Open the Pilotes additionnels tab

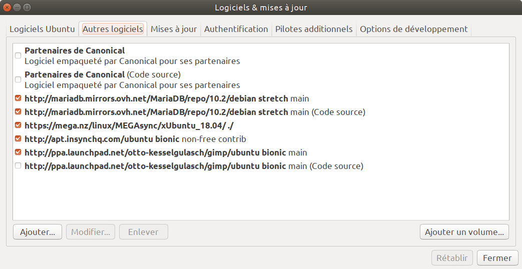point(314,29)
